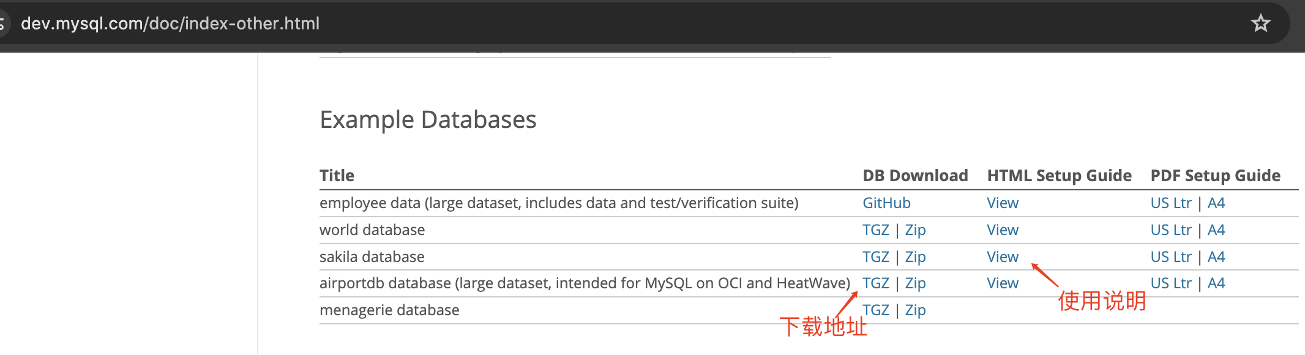Download sakila database TGZ archive
The height and width of the screenshot is (355, 1305).
(x=875, y=257)
